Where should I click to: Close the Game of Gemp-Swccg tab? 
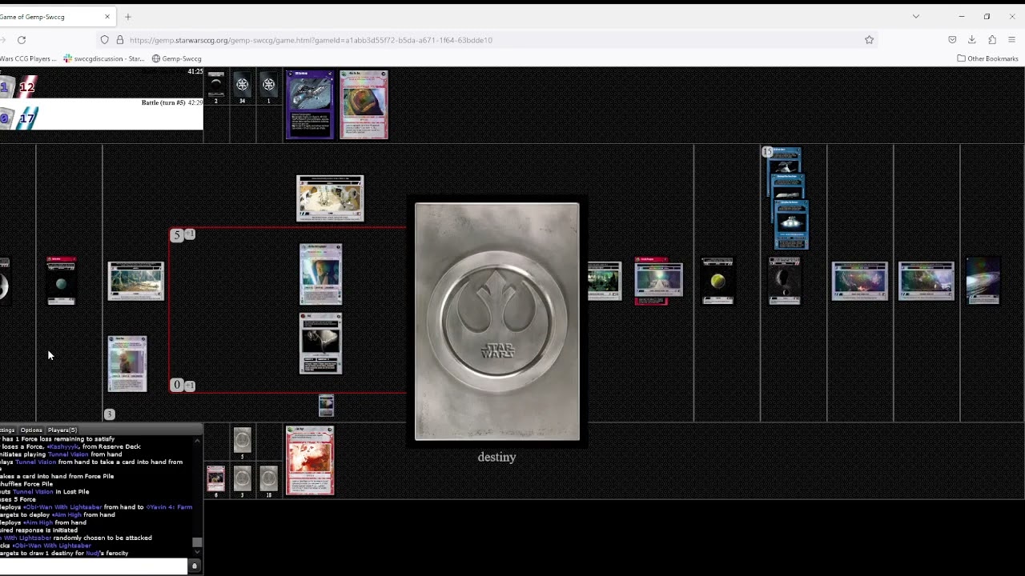coord(107,16)
